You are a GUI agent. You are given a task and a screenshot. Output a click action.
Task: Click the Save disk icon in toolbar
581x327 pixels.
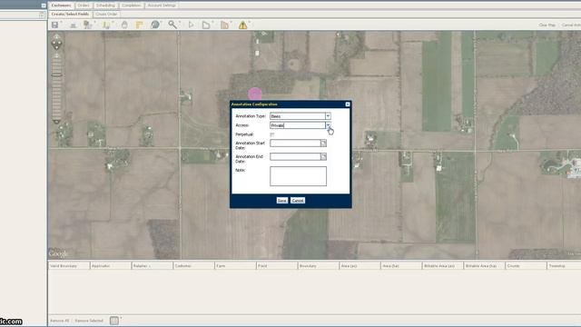(54, 25)
